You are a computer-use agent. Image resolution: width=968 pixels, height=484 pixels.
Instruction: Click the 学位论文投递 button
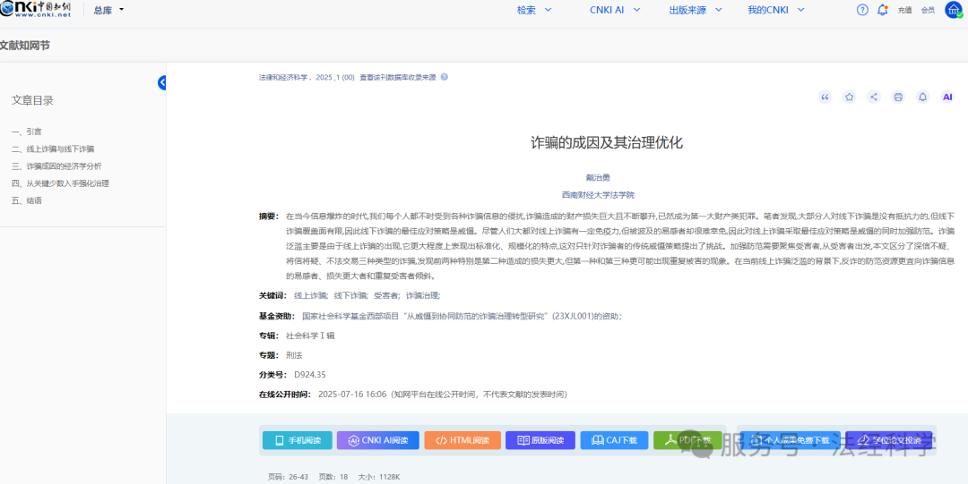(x=889, y=440)
